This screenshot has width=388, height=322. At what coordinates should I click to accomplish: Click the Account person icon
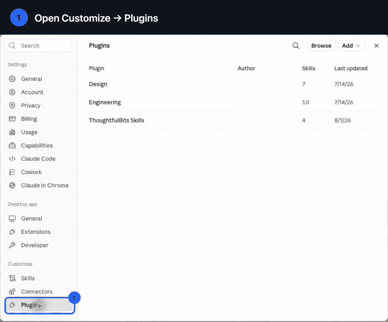12,92
